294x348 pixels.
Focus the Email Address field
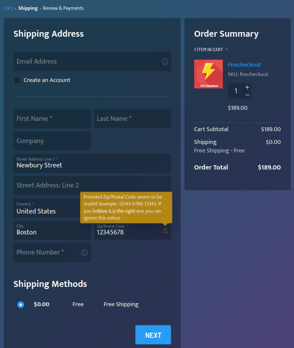(x=92, y=61)
